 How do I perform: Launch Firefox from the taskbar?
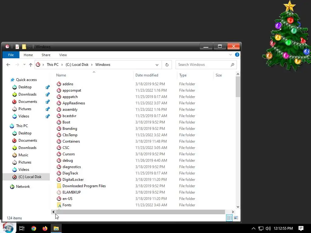[45, 228]
